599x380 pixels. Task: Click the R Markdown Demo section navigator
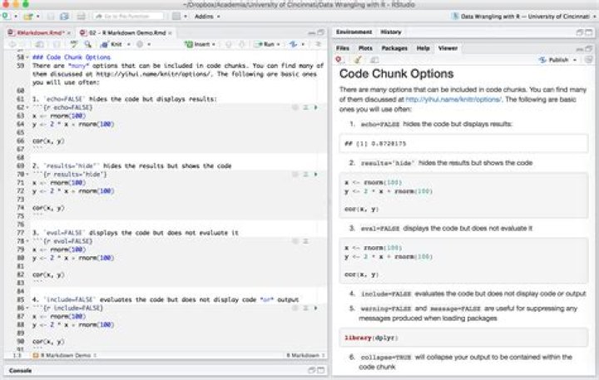[x=65, y=356]
